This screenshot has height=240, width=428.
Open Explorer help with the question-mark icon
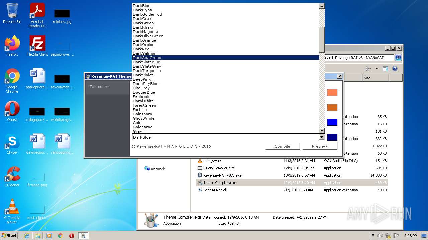pyautogui.click(x=395, y=69)
